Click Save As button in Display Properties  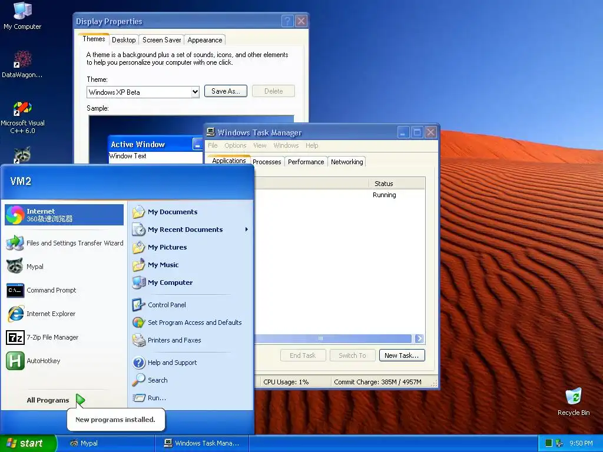[226, 91]
